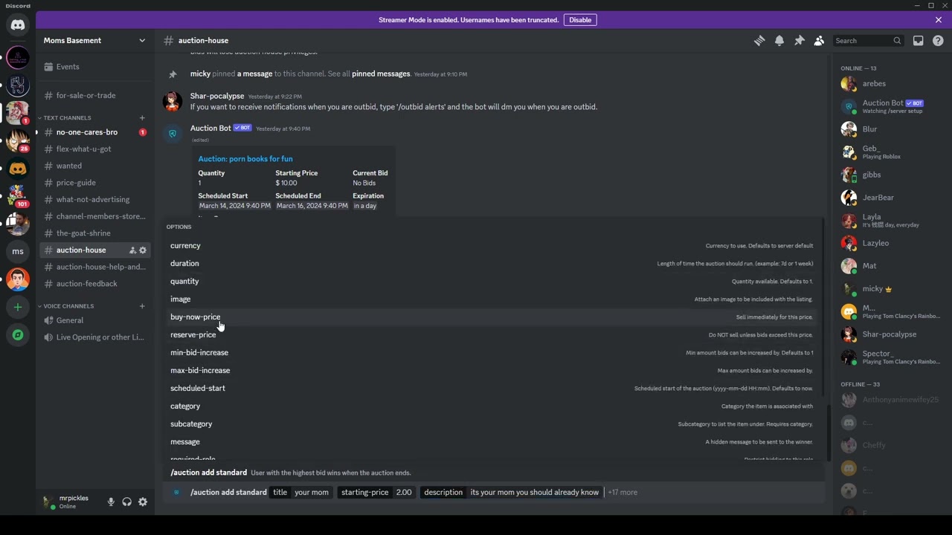Screen dimensions: 952x535
Task: Open Explore Discoverable Servers compass icon
Action: 18,335
